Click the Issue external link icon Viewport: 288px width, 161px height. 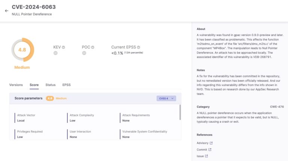coord(206,156)
